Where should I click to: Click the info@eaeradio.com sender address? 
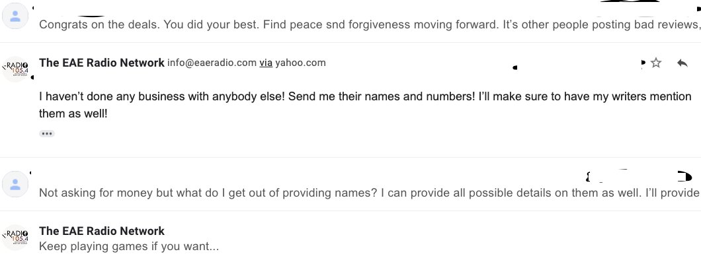tap(212, 63)
